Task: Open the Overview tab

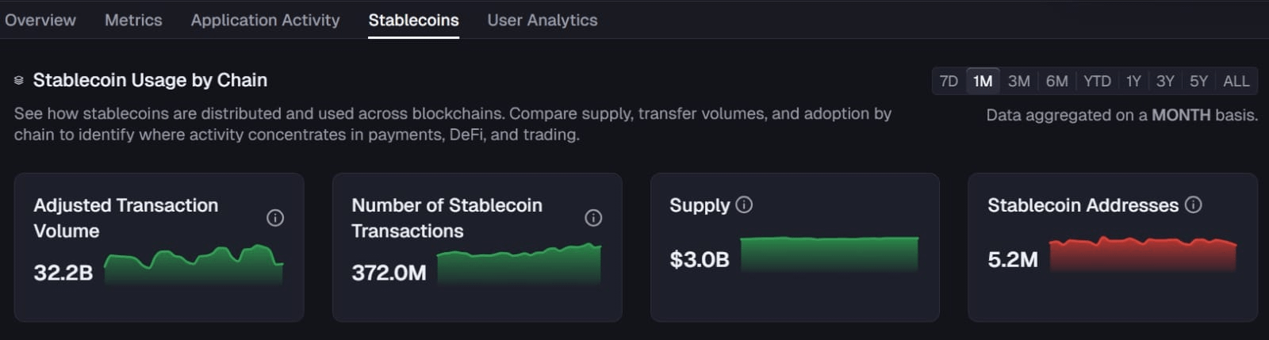Action: 40,20
